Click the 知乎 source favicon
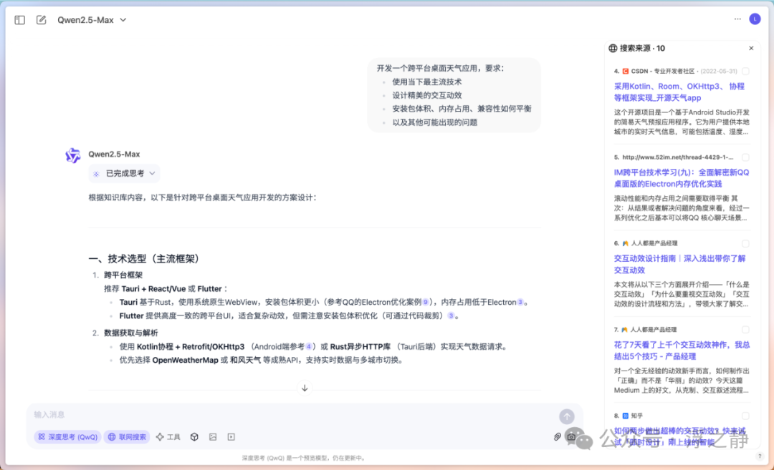The height and width of the screenshot is (470, 774). click(x=626, y=416)
